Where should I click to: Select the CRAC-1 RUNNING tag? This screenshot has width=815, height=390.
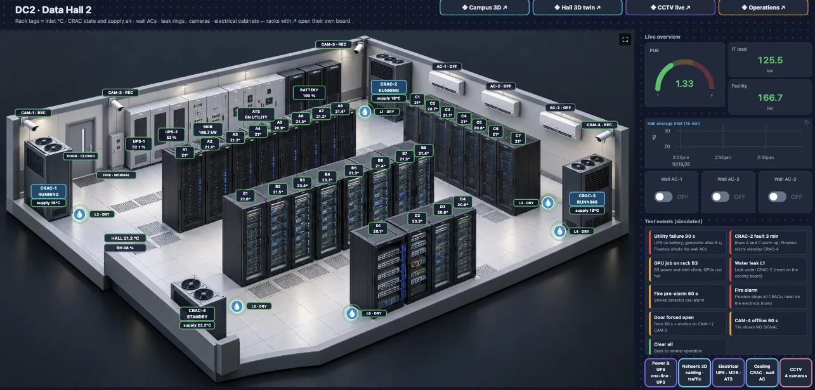[x=48, y=192]
